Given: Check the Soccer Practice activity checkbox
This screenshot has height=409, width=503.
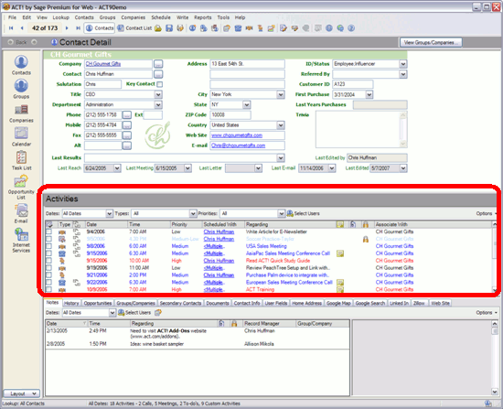Looking at the screenshot, I should click(48, 239).
